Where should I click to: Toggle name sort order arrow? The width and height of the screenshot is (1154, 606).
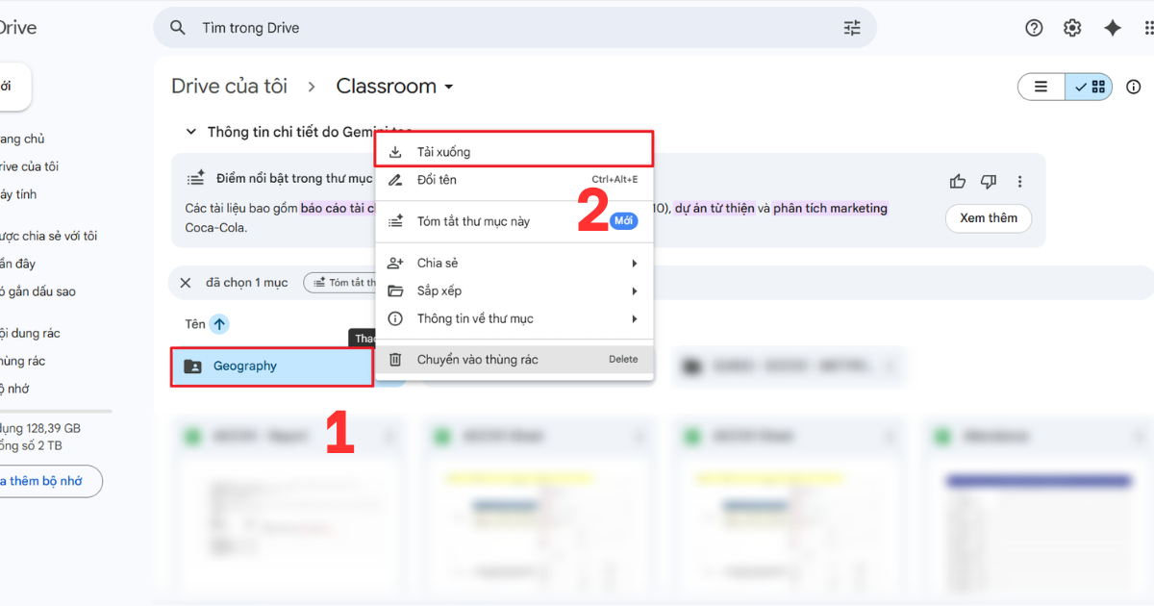(219, 324)
